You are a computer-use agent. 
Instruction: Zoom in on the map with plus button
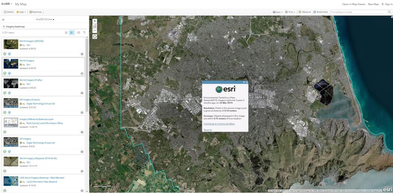coord(95,21)
